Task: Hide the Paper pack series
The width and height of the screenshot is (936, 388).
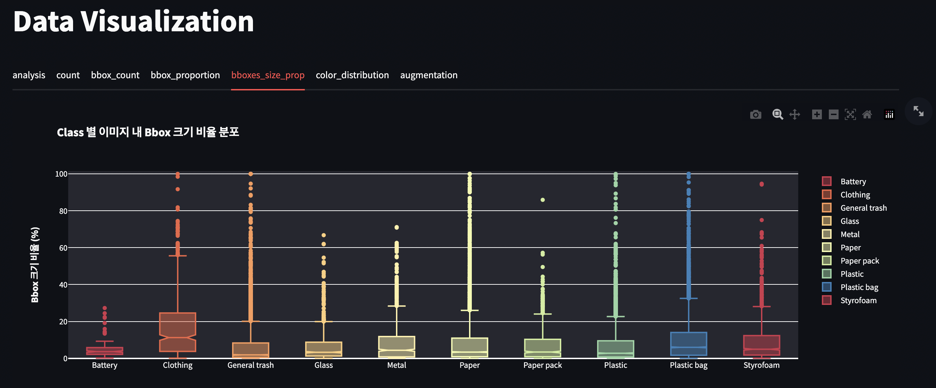Action: click(859, 261)
